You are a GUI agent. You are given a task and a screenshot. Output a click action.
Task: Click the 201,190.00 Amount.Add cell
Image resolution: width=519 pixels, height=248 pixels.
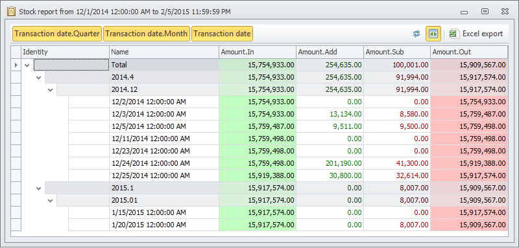pos(330,163)
